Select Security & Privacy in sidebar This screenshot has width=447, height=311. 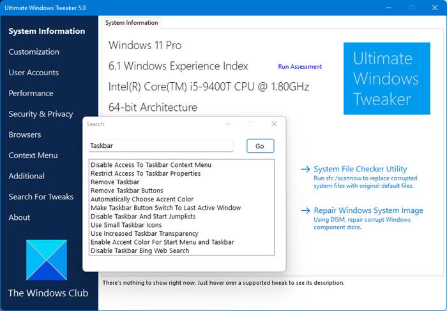pos(41,114)
